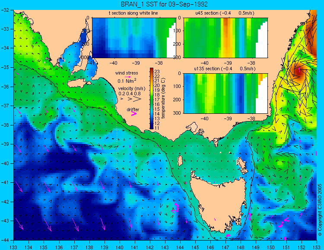Click the '-44' label on left latitude axis
Screen dimensions: 324x250
[5, 240]
